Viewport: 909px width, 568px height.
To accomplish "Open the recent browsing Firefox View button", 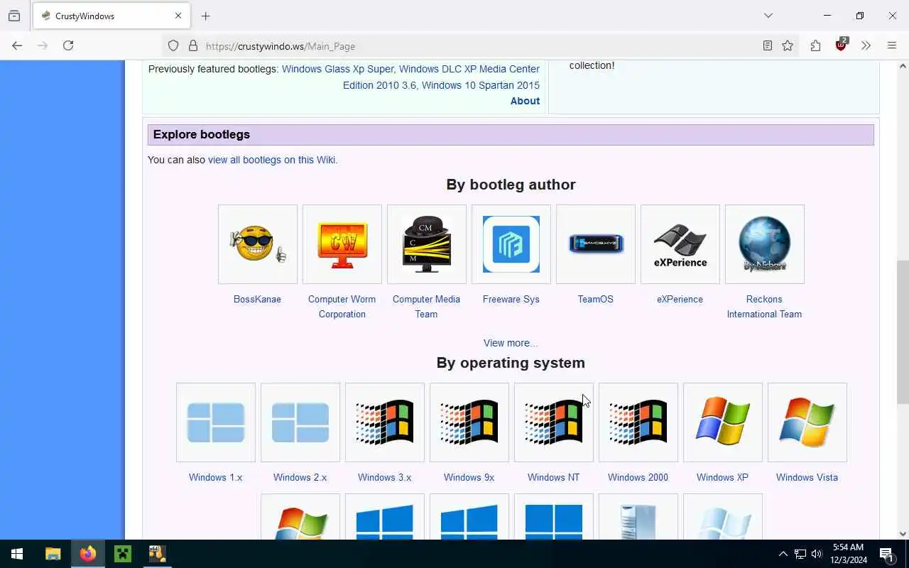I will (14, 16).
